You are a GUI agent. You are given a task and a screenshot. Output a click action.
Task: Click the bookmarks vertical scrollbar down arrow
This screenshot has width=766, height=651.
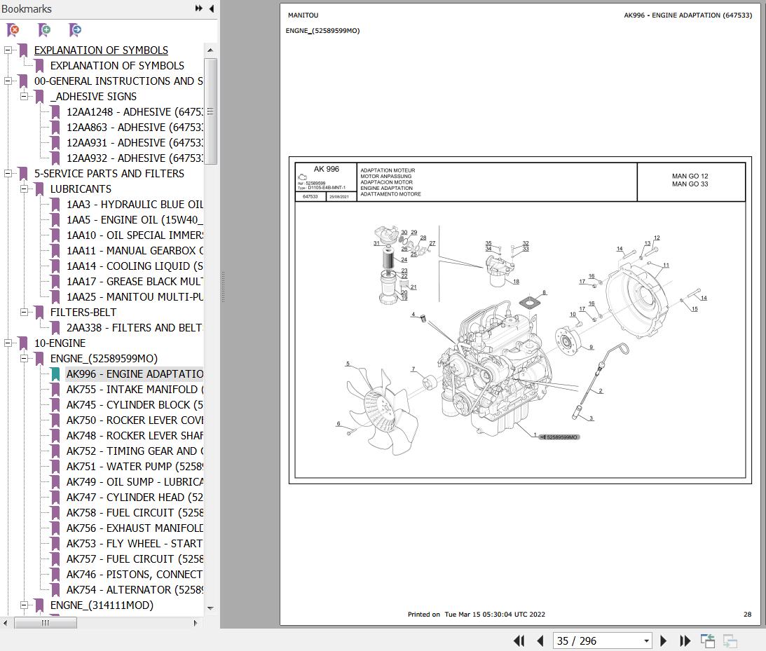(x=210, y=608)
